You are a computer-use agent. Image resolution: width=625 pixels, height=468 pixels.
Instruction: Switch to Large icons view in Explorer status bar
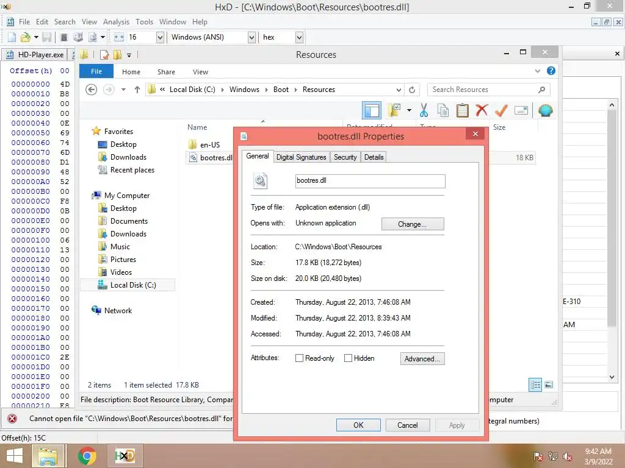pos(549,385)
